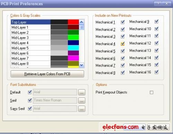Click the red Top Layer color swatch
The image size is (173, 134).
click(x=73, y=22)
